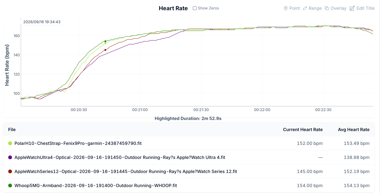The image size is (380, 194).
Task: Select the Overlay label text
Action: 338,8
